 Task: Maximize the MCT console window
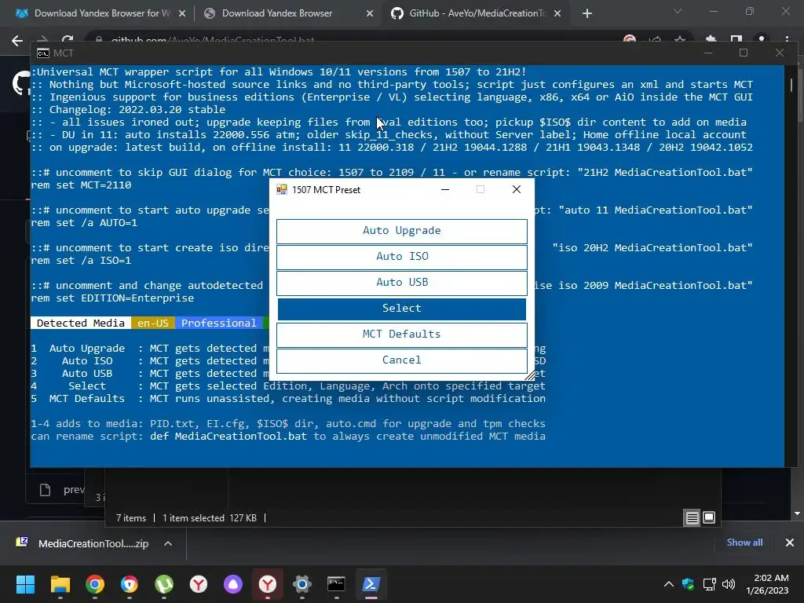743,53
